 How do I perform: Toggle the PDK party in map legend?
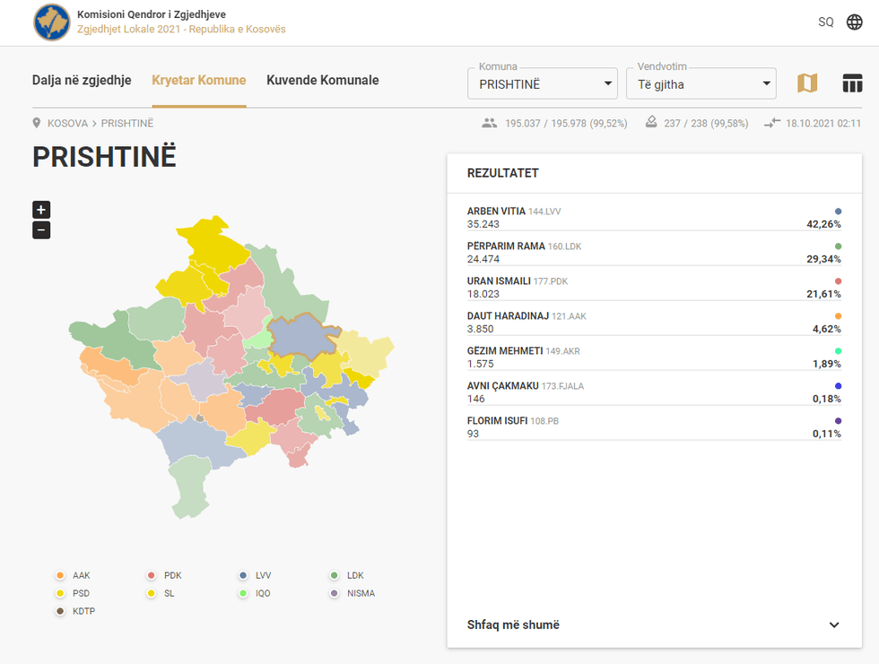click(x=152, y=575)
